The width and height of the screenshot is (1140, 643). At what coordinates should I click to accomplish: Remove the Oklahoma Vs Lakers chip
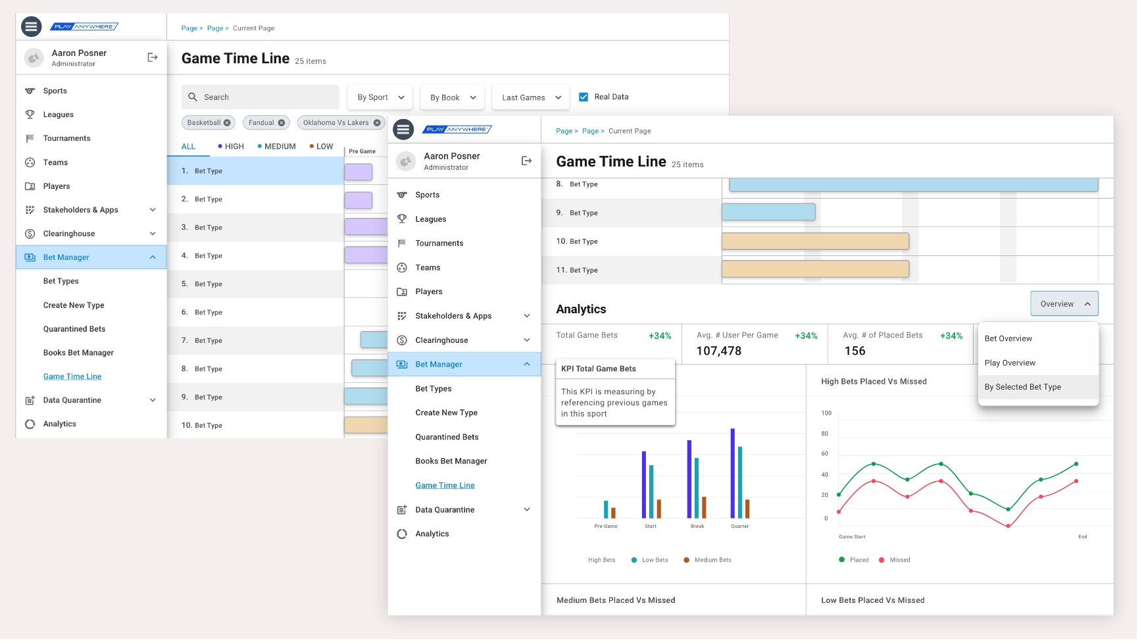377,123
